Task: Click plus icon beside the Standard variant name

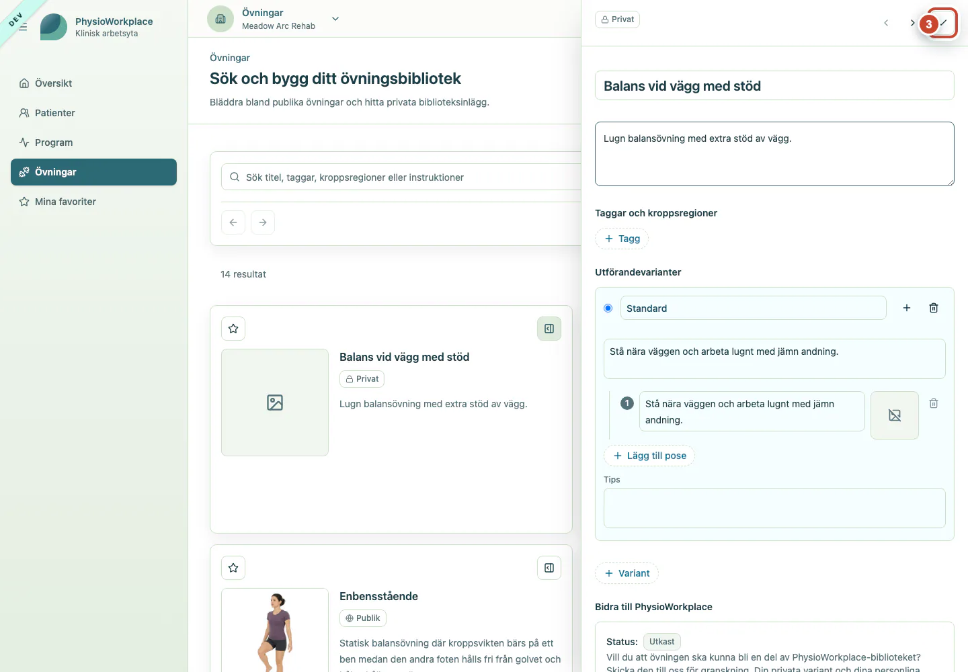Action: 907,308
